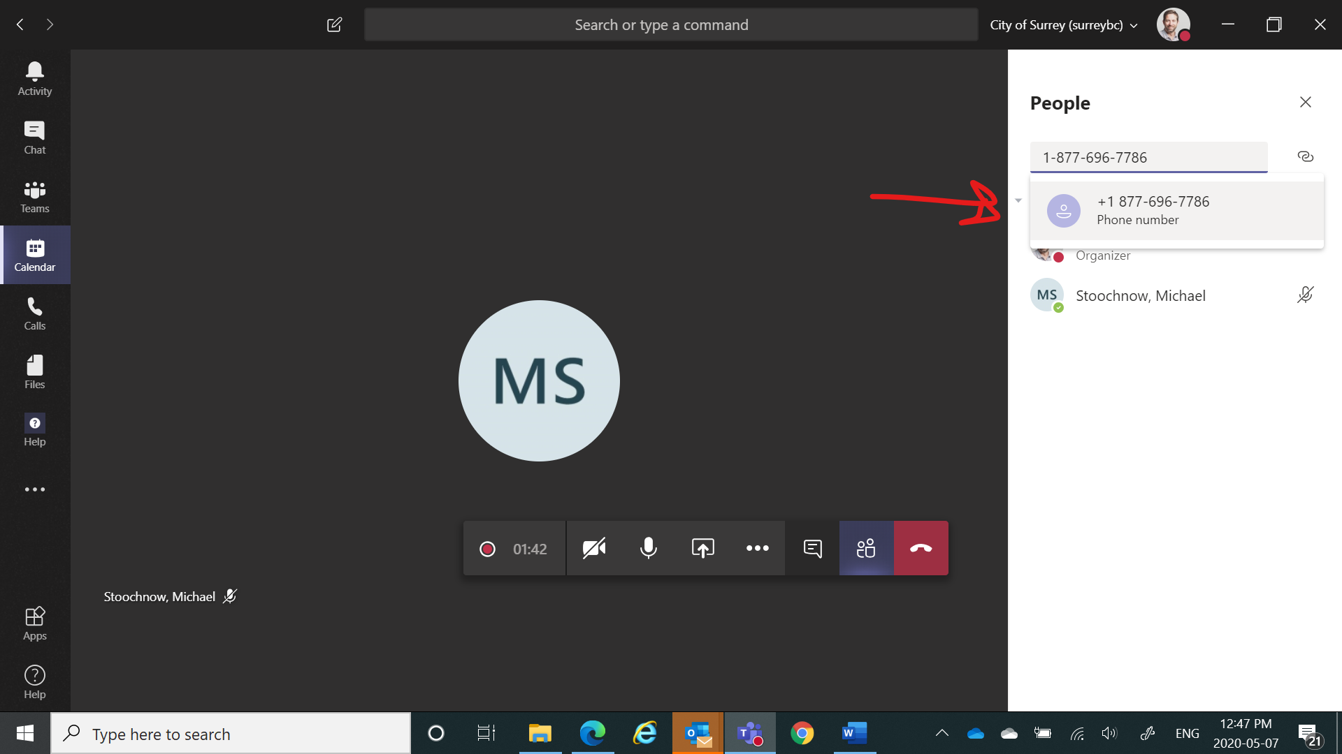
Task: Expand the hidden system tray icons
Action: [942, 733]
